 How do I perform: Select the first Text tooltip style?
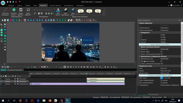coord(81,11)
